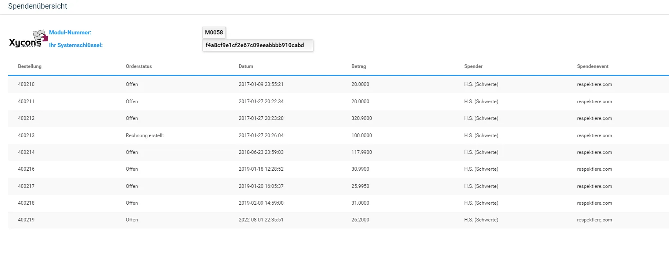Select order number 400210
669x255 pixels.
pyautogui.click(x=26, y=84)
